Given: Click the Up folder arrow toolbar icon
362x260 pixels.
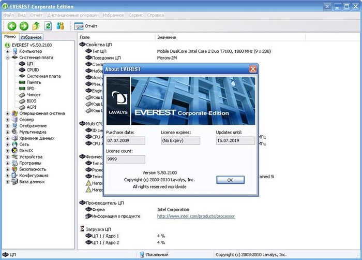Looking at the screenshot, I should [x=36, y=26].
